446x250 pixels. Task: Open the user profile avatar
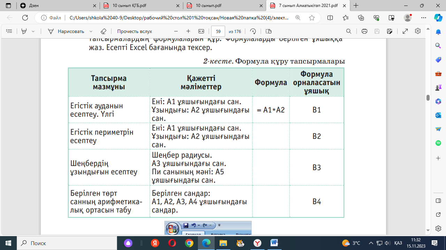(x=408, y=18)
